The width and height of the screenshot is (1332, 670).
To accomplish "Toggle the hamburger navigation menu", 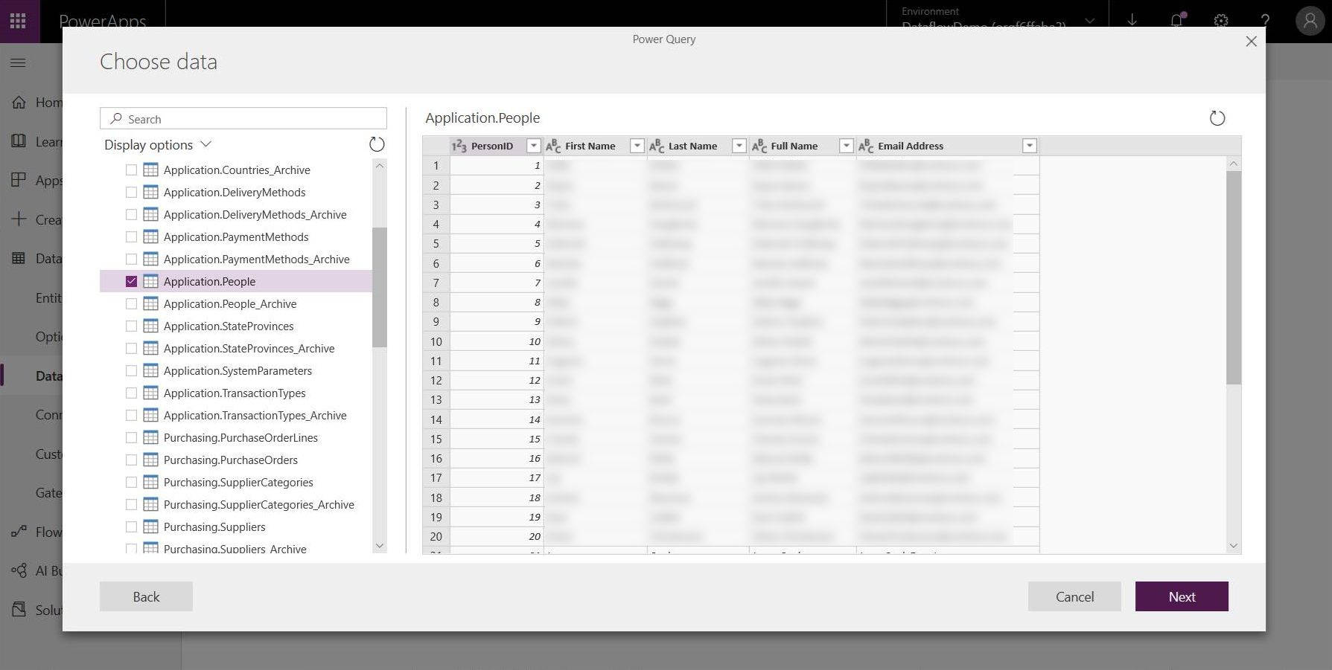I will click(18, 62).
